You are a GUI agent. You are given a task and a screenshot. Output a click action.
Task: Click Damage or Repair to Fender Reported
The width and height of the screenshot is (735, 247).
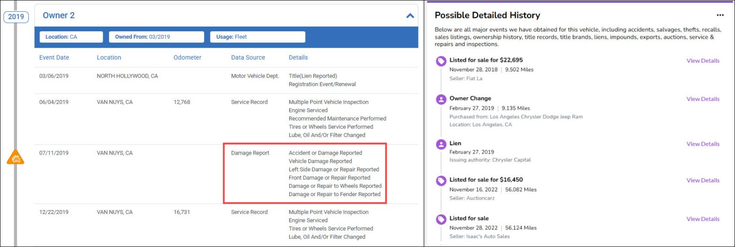pyautogui.click(x=335, y=194)
